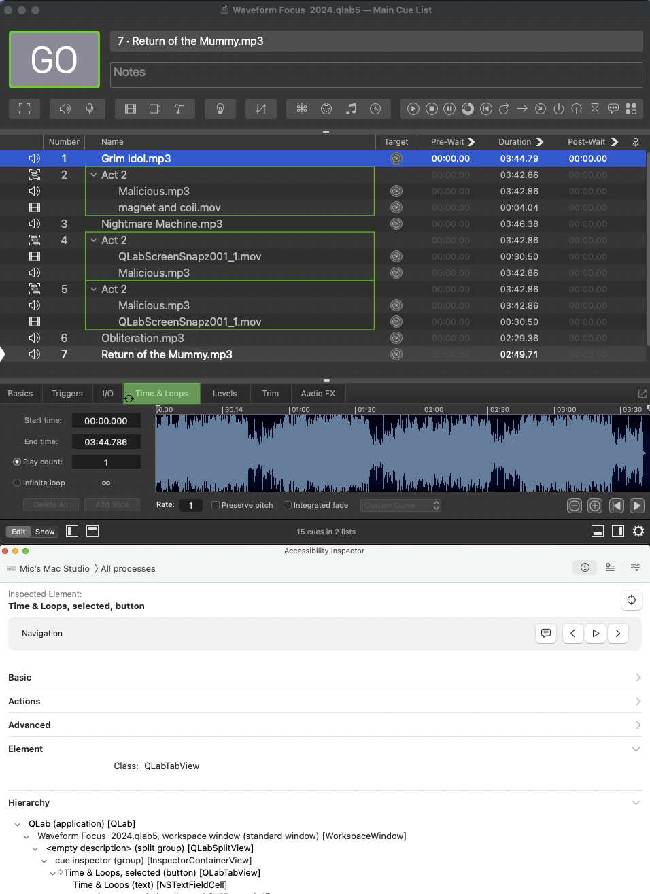Viewport: 650px width, 894px height.
Task: Enable the Preserve pitch checkbox
Action: pyautogui.click(x=216, y=505)
